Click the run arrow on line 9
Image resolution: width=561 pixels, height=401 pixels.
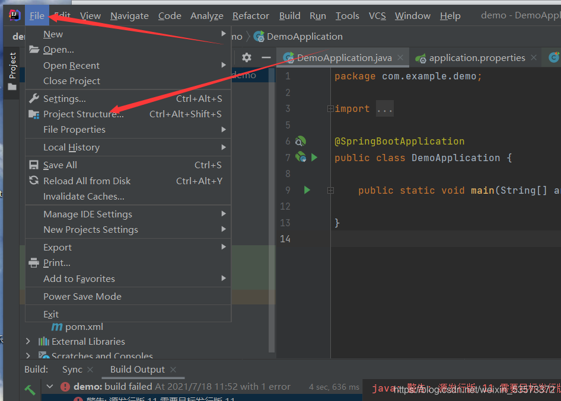tap(307, 190)
